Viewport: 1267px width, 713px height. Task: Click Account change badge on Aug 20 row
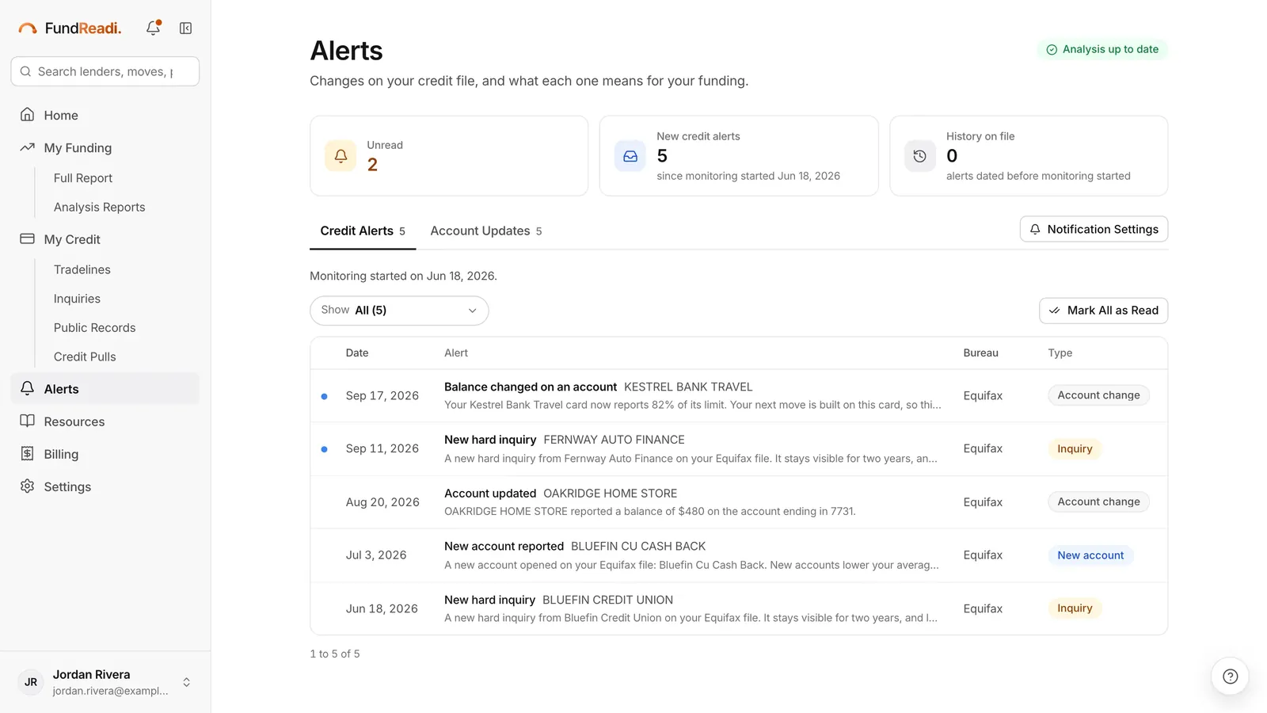(x=1098, y=501)
